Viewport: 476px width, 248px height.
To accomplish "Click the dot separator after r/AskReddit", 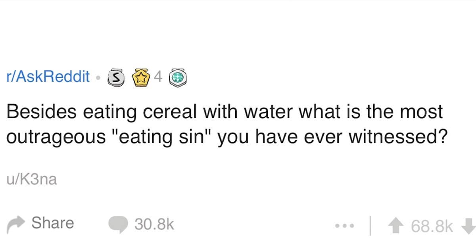I will tap(98, 77).
